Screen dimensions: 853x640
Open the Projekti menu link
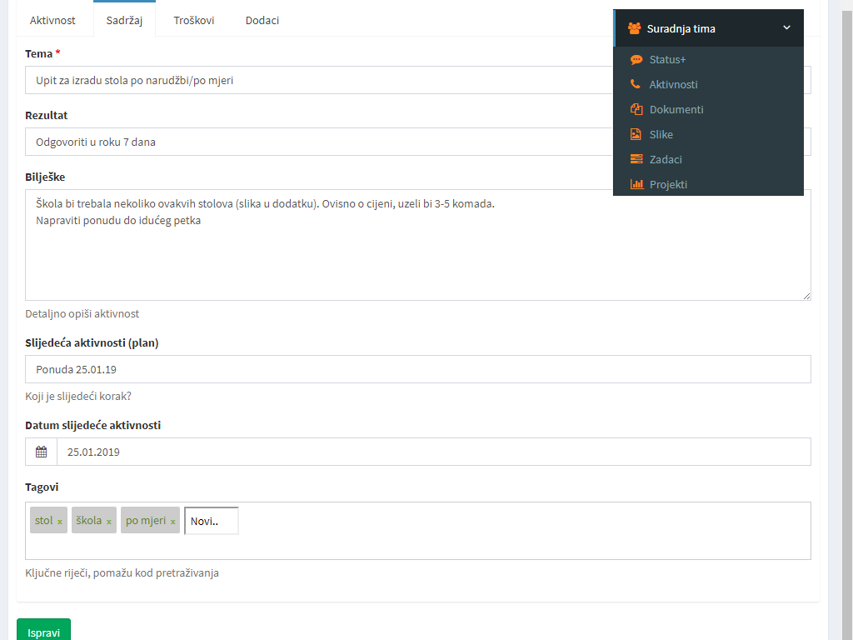668,184
